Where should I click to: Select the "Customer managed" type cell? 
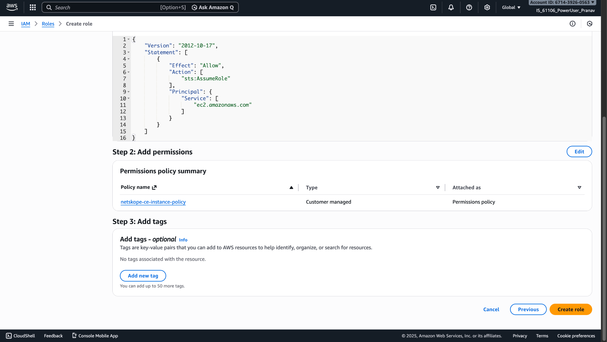point(328,202)
